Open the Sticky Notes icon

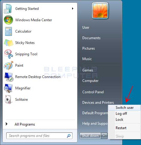coord(9,43)
